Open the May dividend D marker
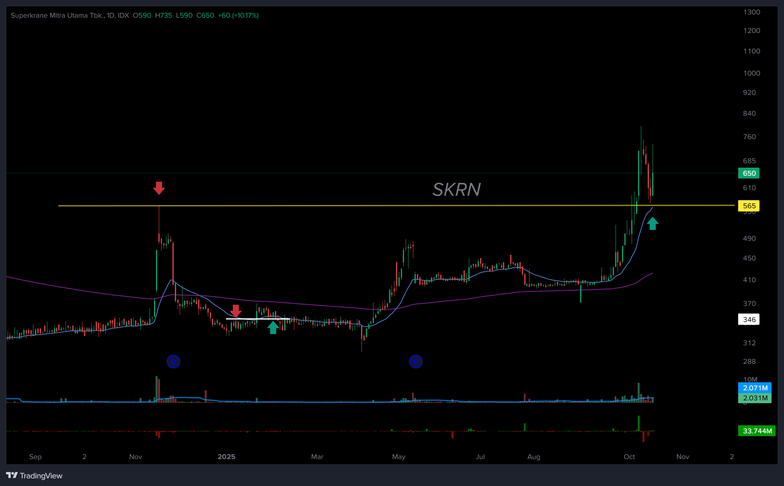 tap(416, 362)
